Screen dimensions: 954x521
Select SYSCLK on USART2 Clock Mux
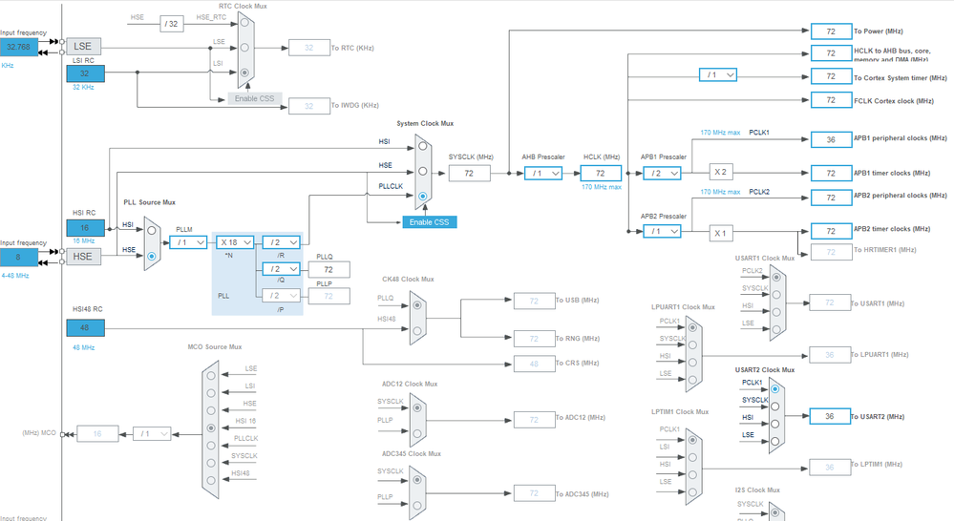[x=775, y=406]
